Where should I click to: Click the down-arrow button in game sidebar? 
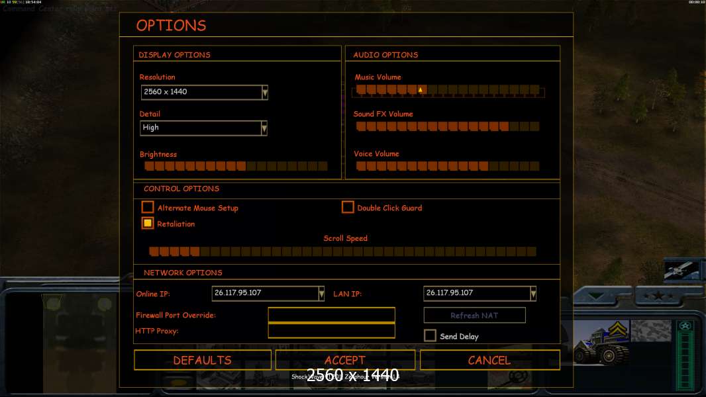coord(597,296)
